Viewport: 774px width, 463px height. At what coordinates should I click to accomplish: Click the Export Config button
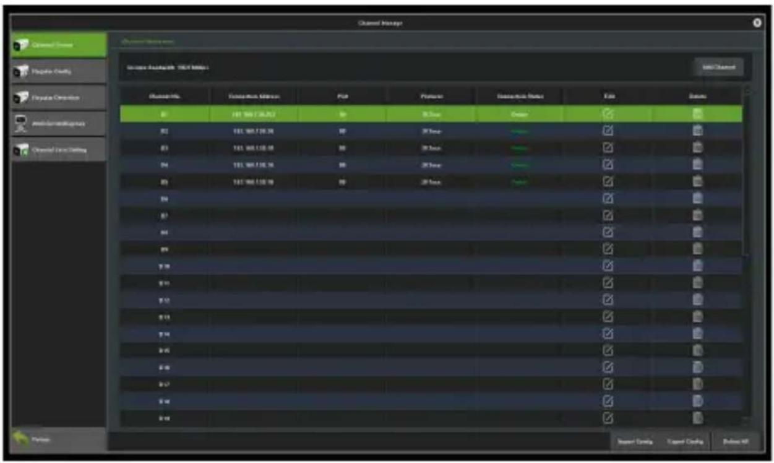685,441
